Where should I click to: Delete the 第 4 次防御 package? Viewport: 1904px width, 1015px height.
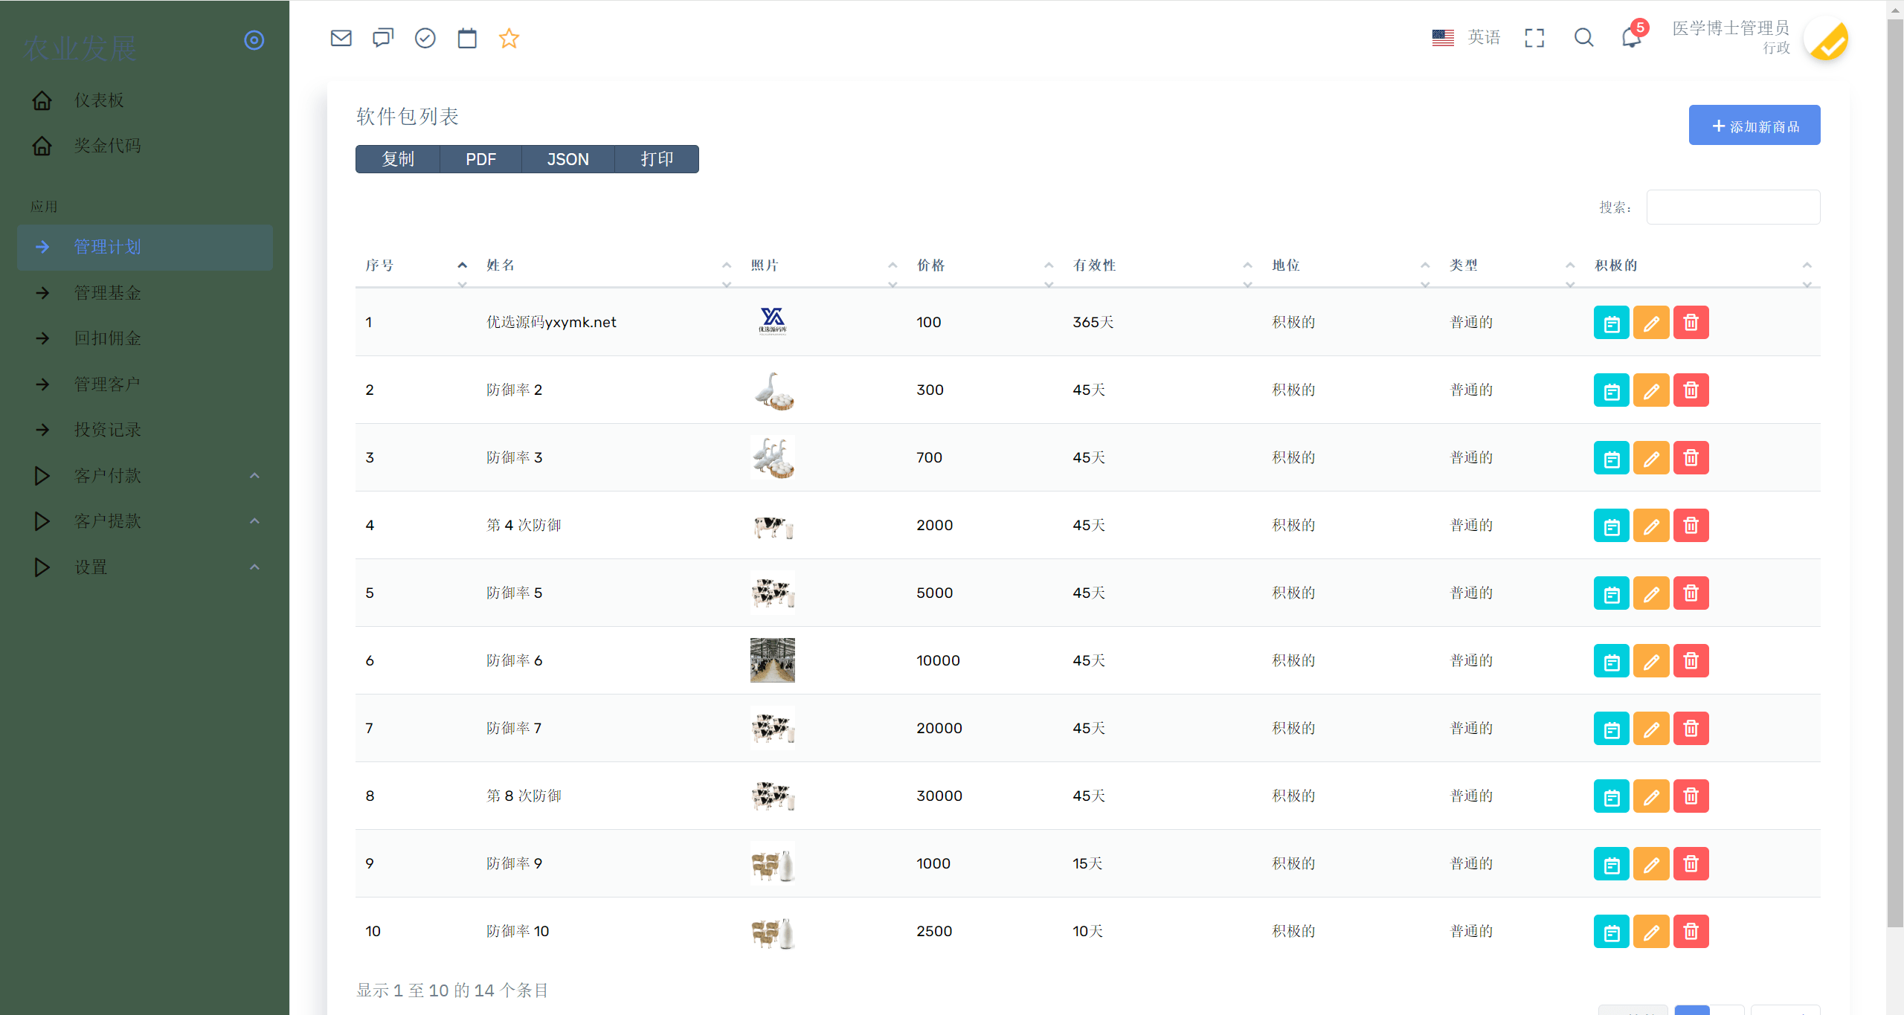point(1691,526)
